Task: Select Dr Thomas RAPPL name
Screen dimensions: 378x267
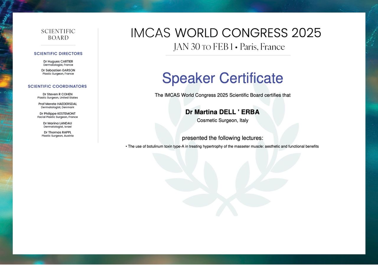Action: [58, 132]
